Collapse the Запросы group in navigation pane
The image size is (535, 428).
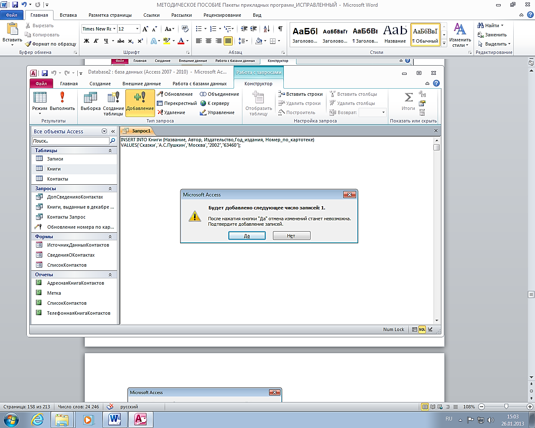110,189
